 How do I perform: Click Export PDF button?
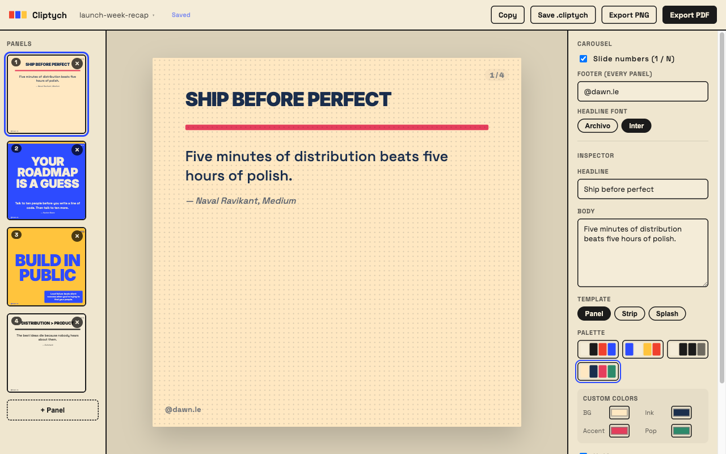coord(689,15)
